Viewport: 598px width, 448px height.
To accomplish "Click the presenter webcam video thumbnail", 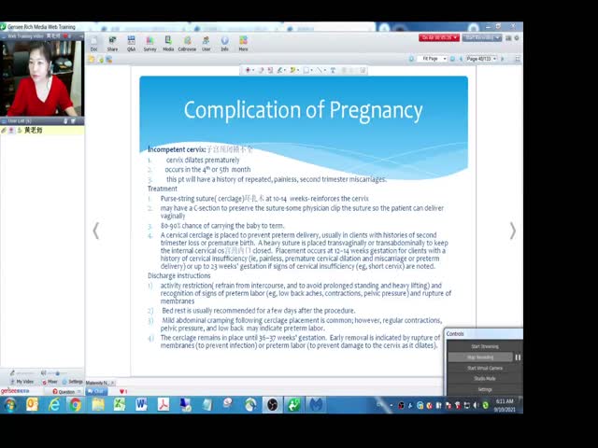I will pyautogui.click(x=42, y=78).
